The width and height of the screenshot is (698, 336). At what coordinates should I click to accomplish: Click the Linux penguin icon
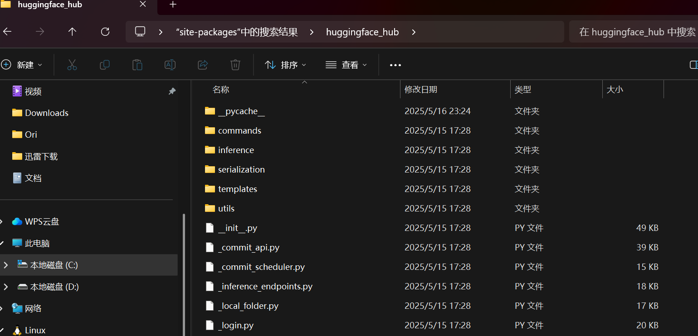[17, 330]
